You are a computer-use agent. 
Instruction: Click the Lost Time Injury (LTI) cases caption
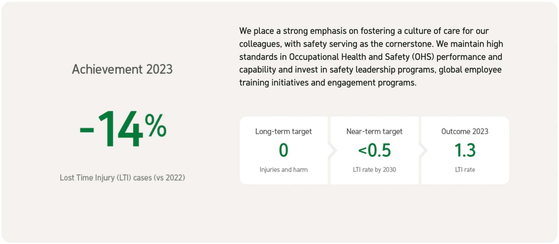122,178
